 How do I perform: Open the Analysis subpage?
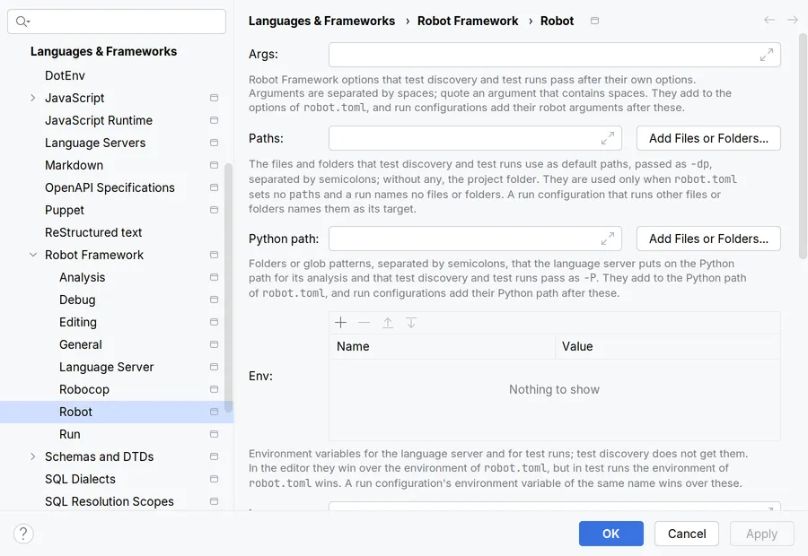point(82,277)
